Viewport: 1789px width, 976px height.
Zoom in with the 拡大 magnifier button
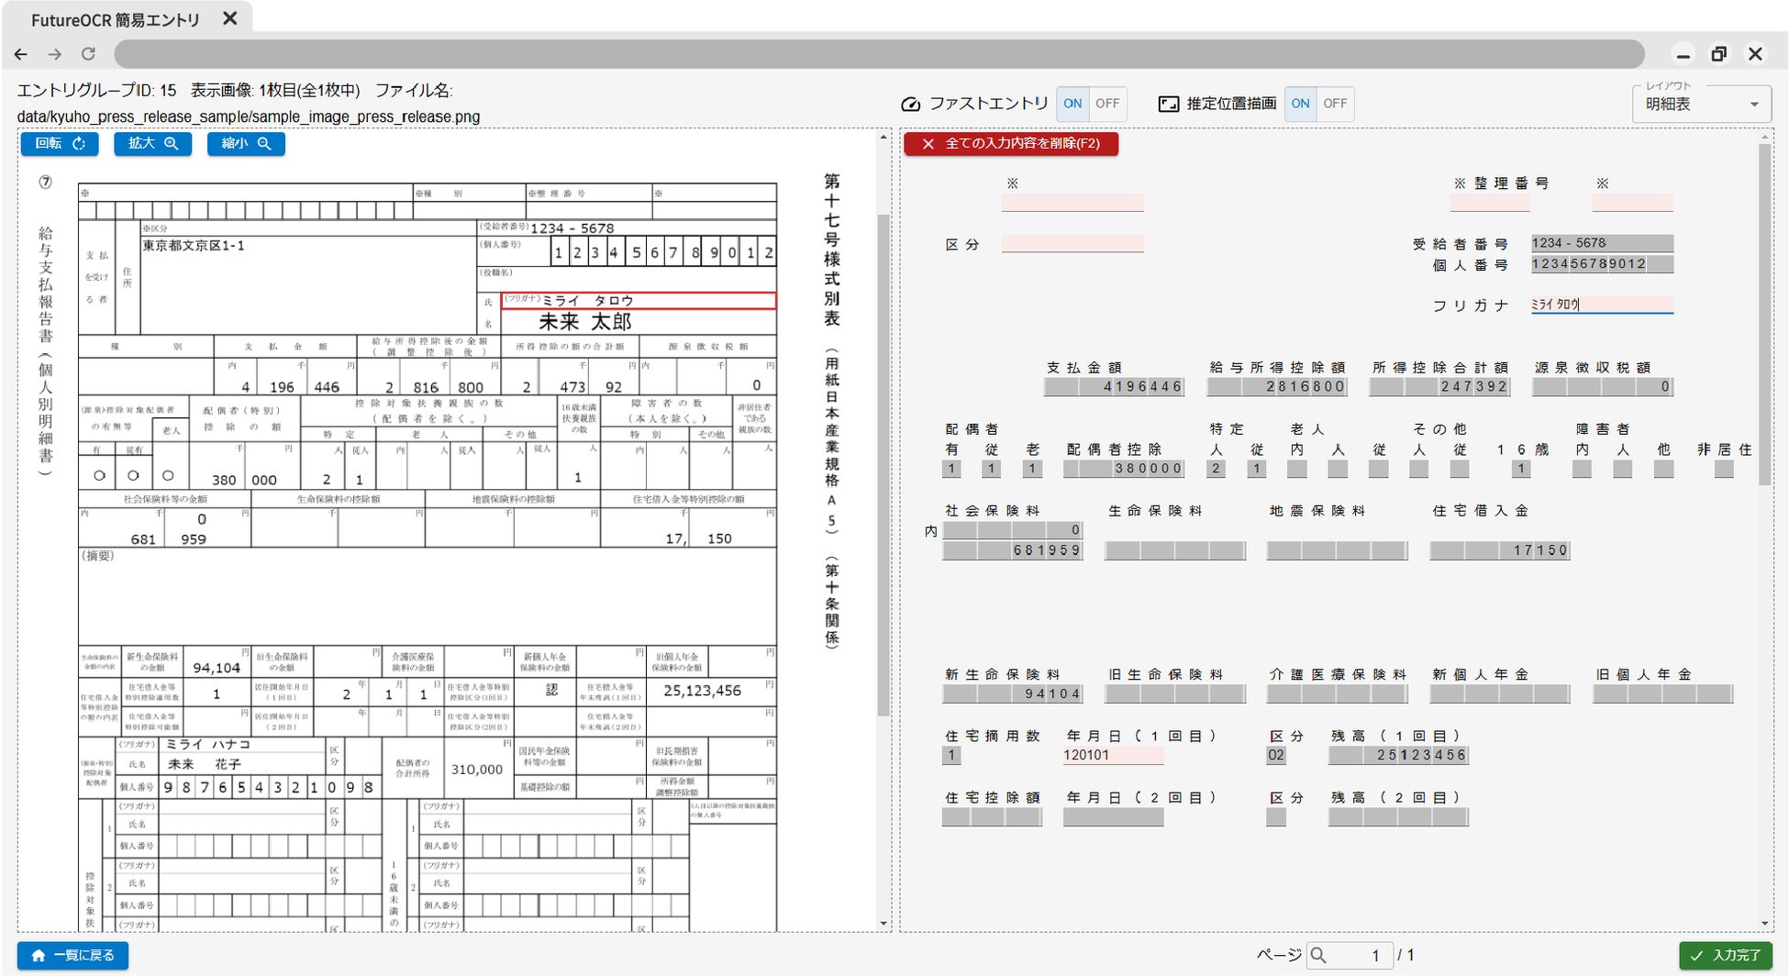coord(152,143)
